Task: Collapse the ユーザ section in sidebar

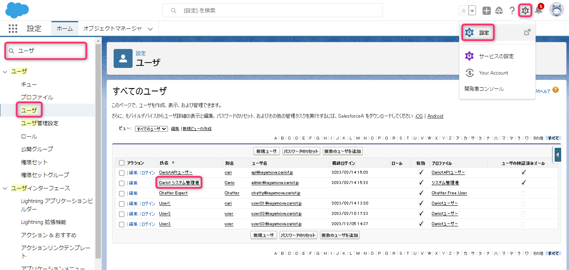Action: (x=5, y=72)
